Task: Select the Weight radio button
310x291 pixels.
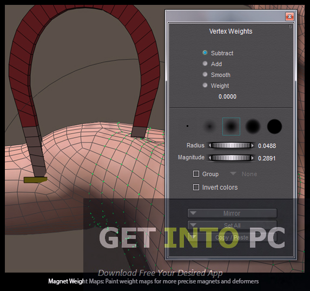Action: coord(205,86)
